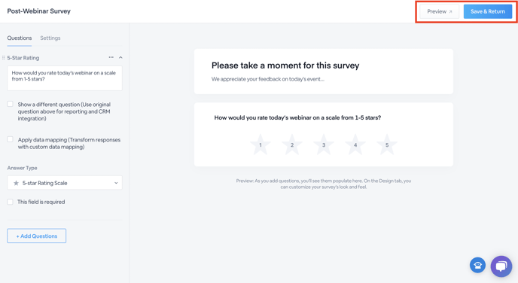Screen dimensions: 518x283
Task: Click star number 5 in rating preview
Action: pos(387,145)
